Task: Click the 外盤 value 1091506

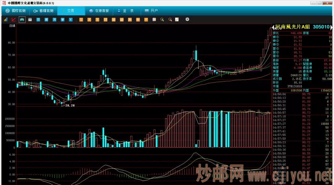Action: click(x=296, y=90)
